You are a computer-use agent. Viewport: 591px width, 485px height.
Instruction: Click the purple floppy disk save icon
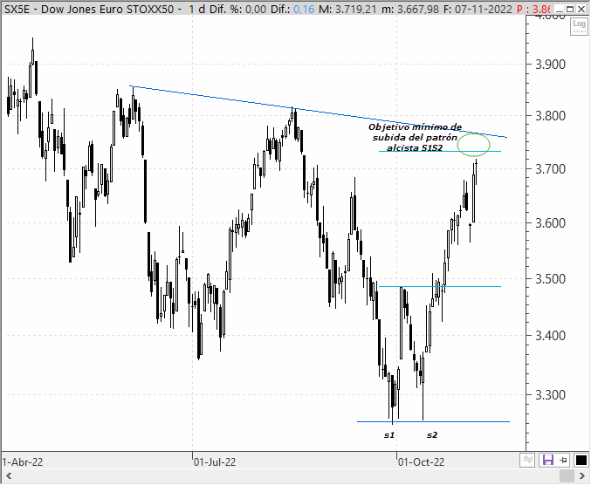547,460
